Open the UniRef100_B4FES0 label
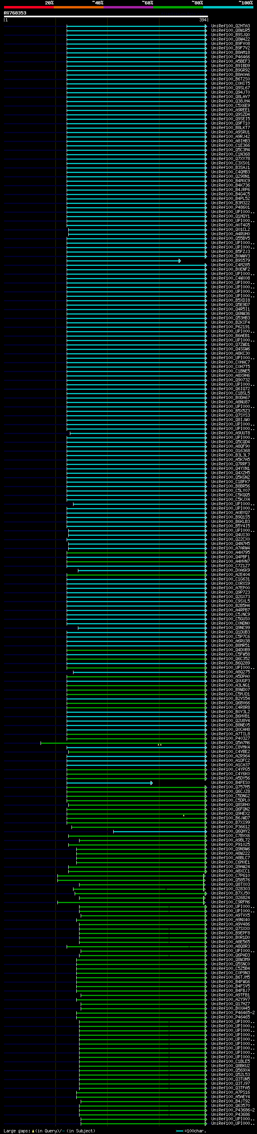The width and height of the screenshot is (257, 1134). (230, 783)
